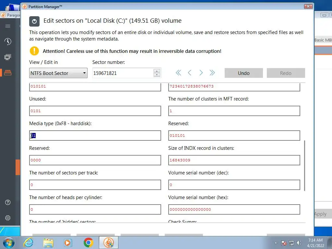The height and width of the screenshot is (249, 332).
Task: Jump to last sector double-right arrow
Action: coord(212,73)
